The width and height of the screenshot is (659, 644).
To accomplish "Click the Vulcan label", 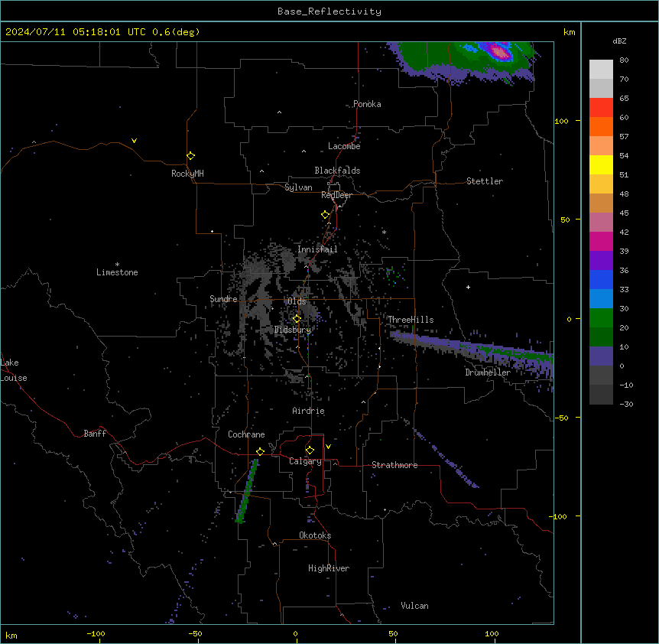I will [415, 606].
